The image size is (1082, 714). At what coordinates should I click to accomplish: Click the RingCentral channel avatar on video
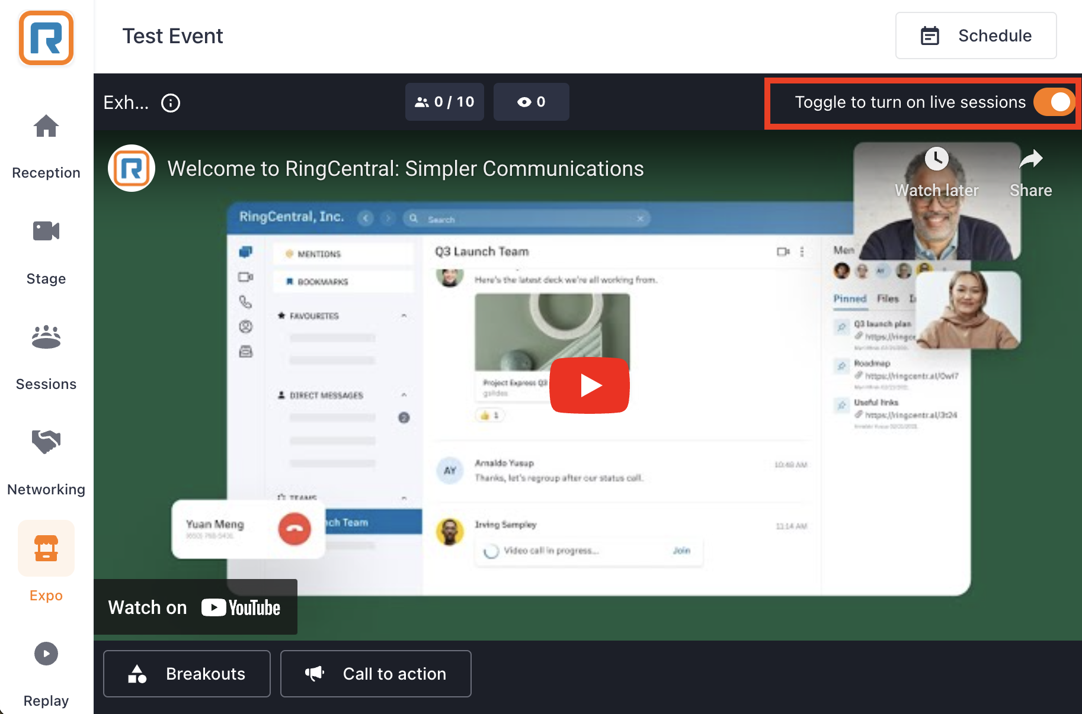[132, 168]
